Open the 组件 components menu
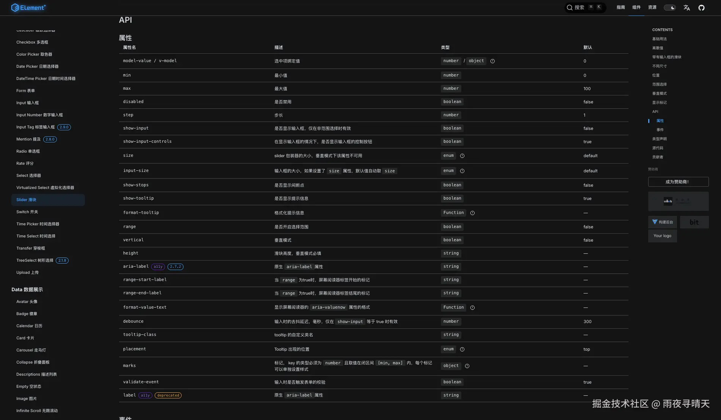 636,8
